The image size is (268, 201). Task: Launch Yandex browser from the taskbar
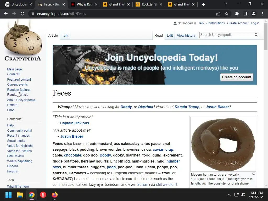(43, 195)
